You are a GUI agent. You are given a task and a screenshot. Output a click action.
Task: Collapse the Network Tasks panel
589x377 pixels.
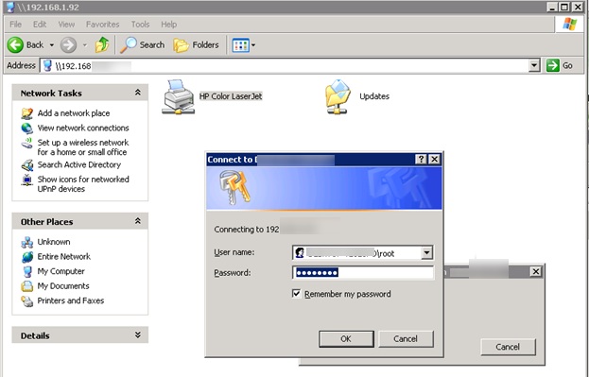(138, 93)
